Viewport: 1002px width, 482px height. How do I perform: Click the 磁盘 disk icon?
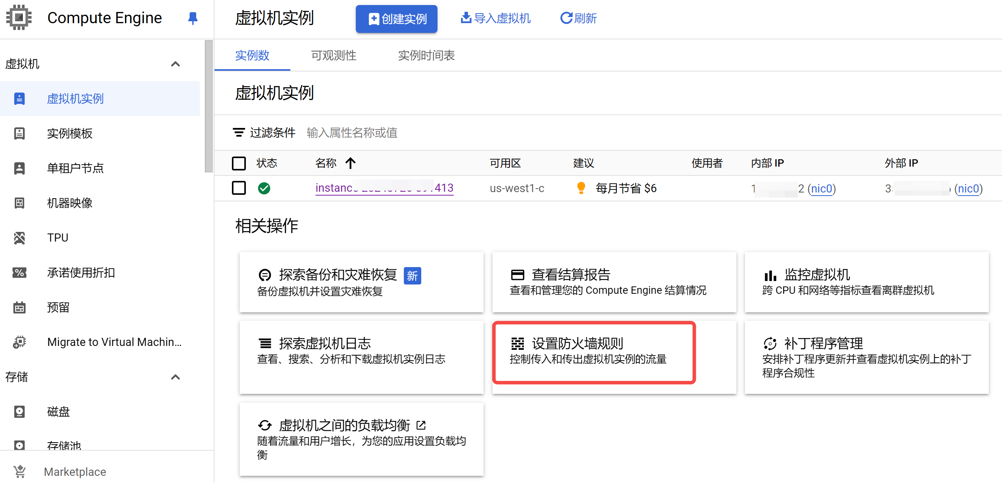coord(19,412)
